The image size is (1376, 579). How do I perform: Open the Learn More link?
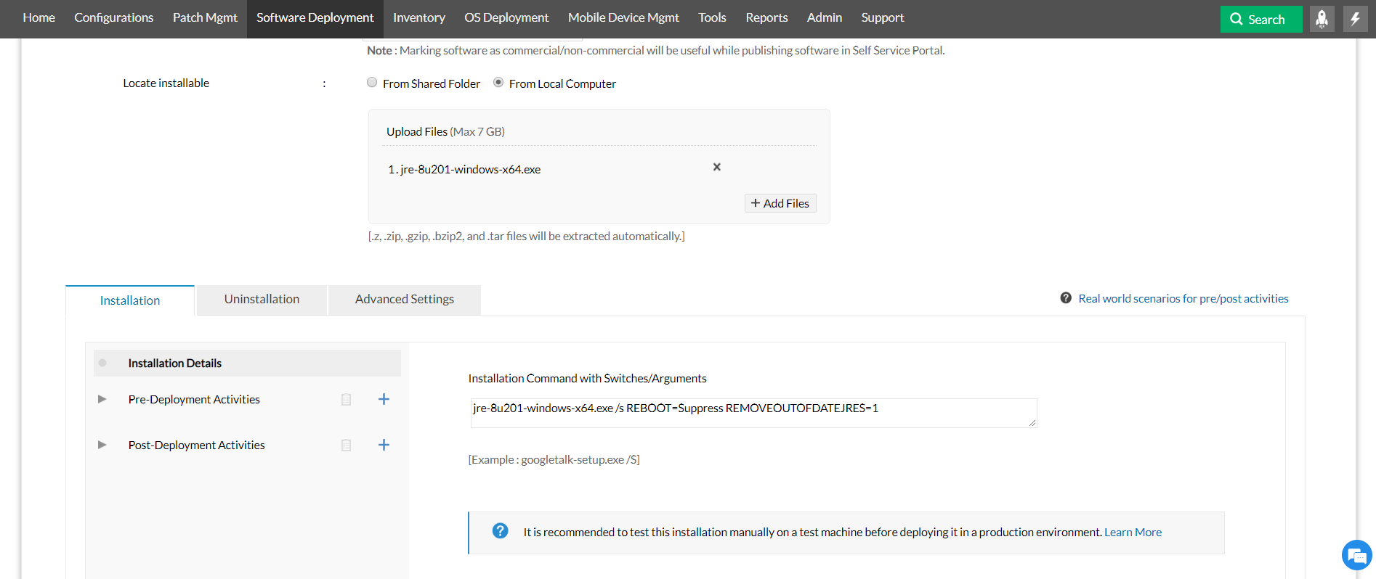tap(1133, 533)
